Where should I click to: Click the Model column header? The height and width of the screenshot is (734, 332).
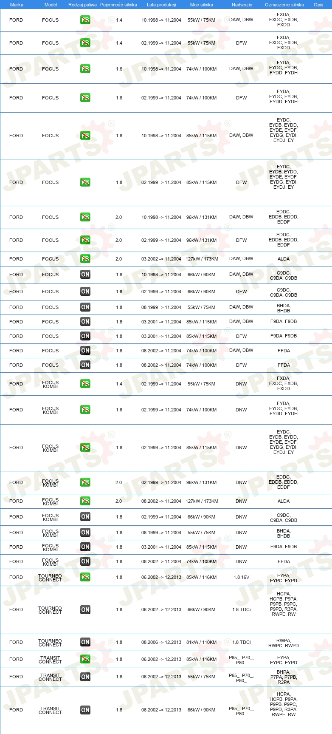pyautogui.click(x=51, y=5)
